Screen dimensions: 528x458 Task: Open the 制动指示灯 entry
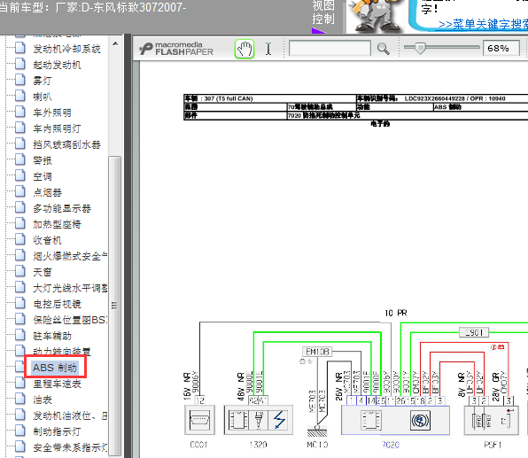click(57, 431)
